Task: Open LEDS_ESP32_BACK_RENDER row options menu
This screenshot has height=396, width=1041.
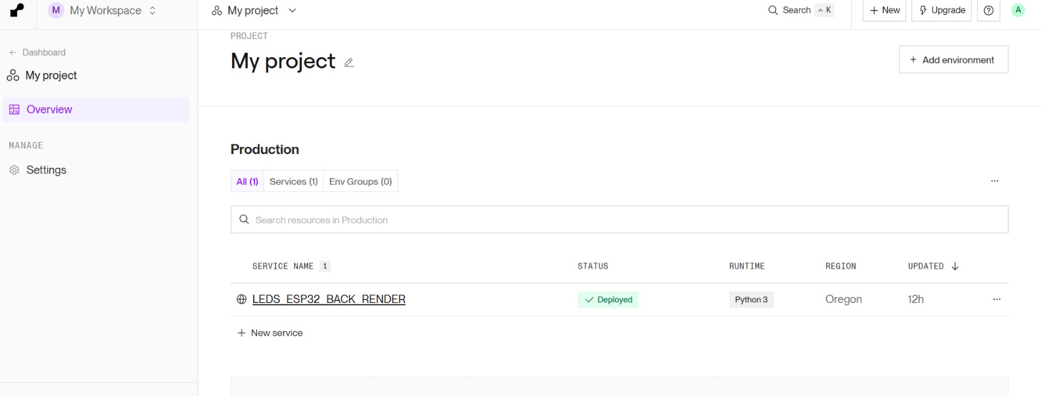Action: click(996, 299)
